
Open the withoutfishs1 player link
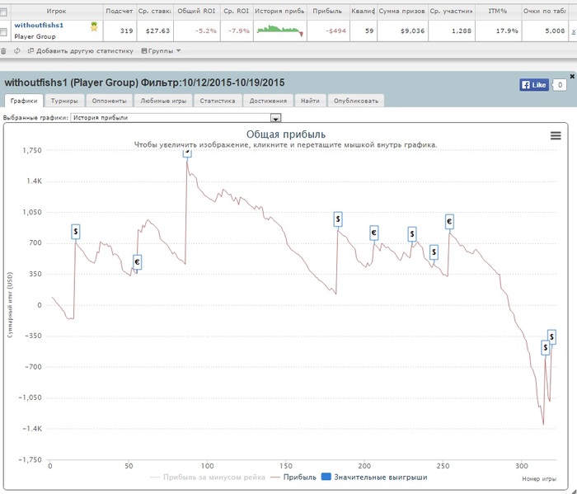point(39,25)
